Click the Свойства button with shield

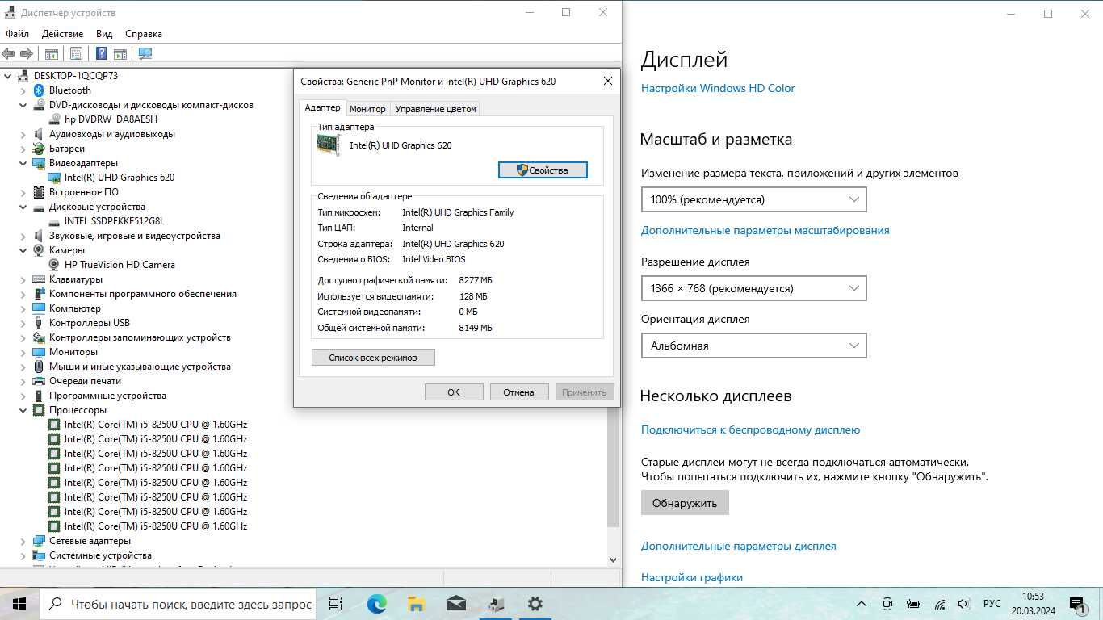point(543,170)
